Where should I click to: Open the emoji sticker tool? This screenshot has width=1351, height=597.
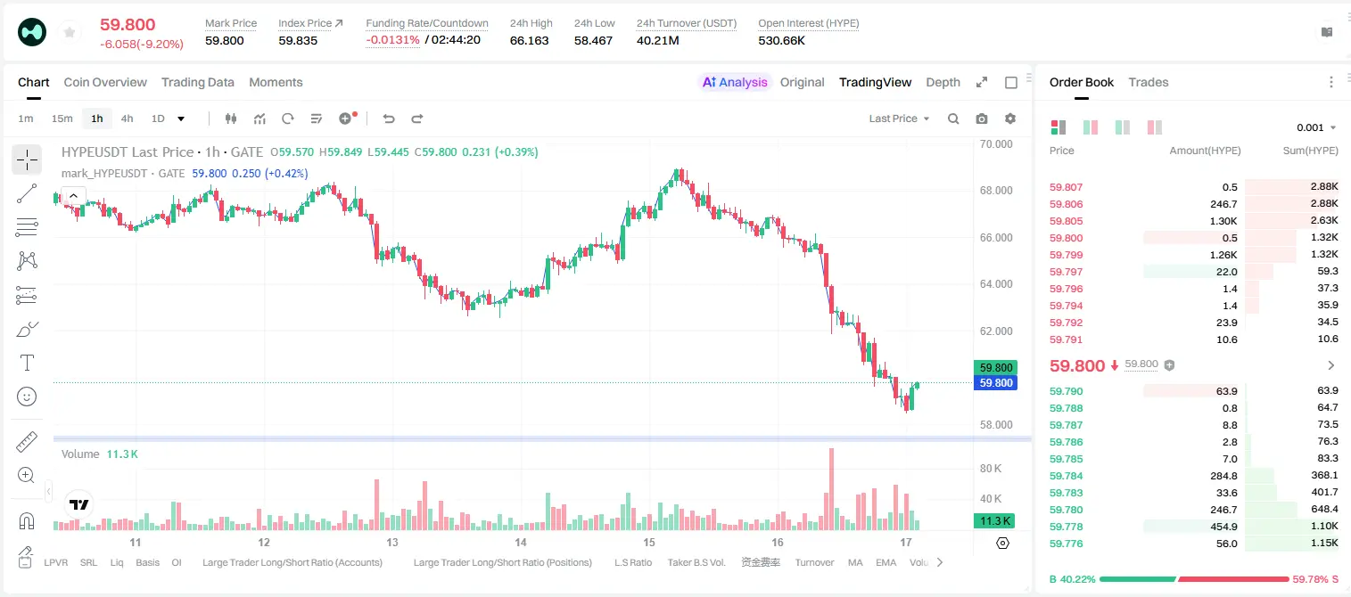(x=27, y=397)
